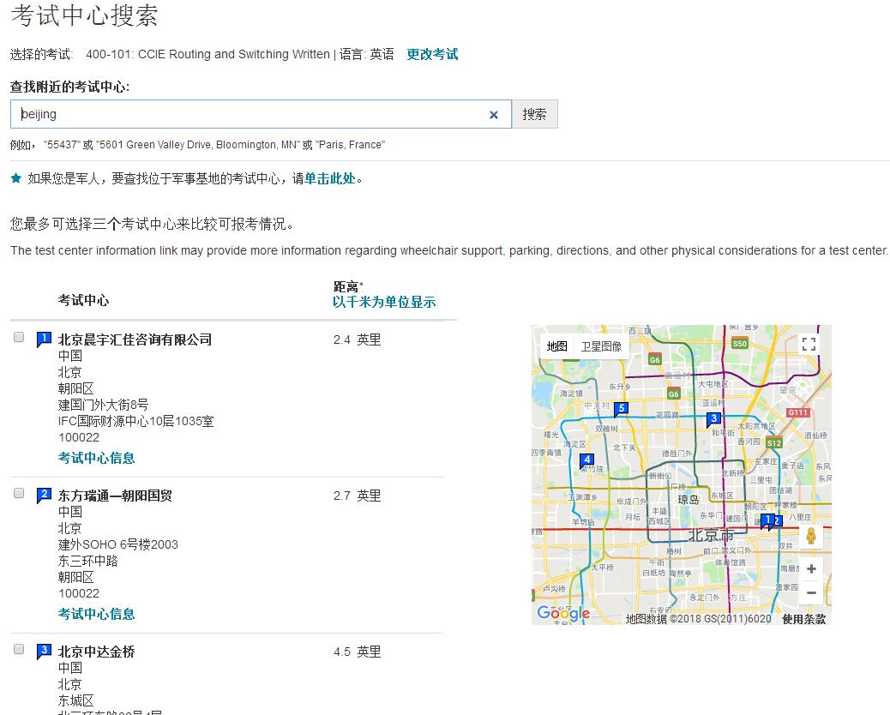Screen dimensions: 890x715
Task: Click map pin number 2
Action: [778, 521]
